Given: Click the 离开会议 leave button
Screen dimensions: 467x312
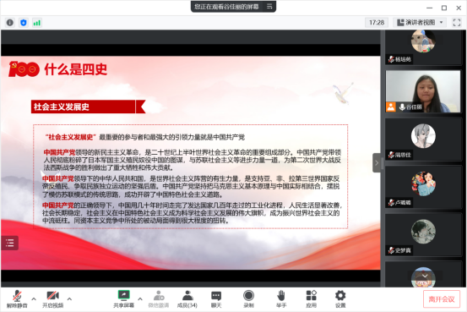Looking at the screenshot, I should pos(442,298).
